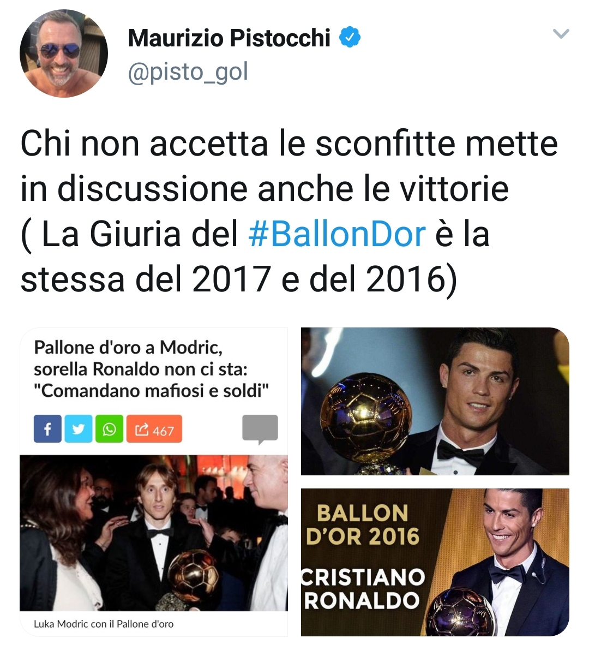Click the WhatsApp share icon
Screen dimensions: 589x650
pyautogui.click(x=110, y=428)
